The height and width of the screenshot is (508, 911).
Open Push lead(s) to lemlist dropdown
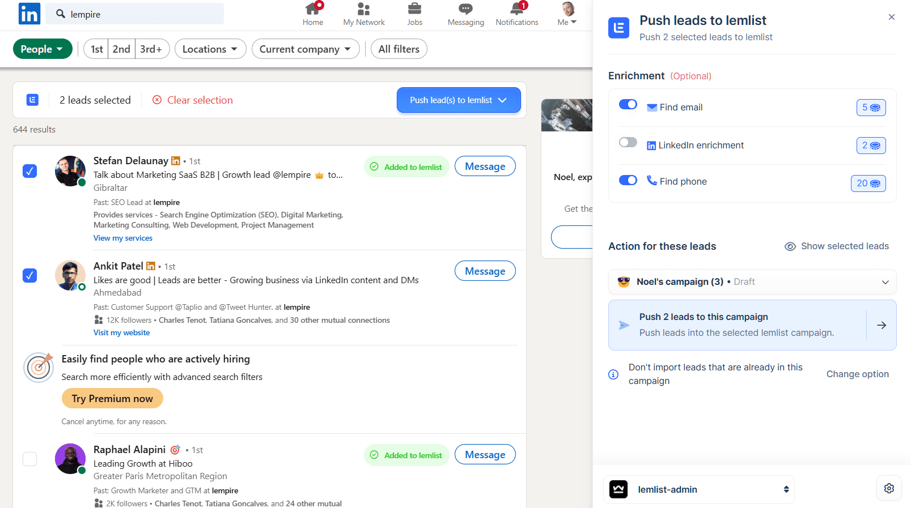point(459,100)
